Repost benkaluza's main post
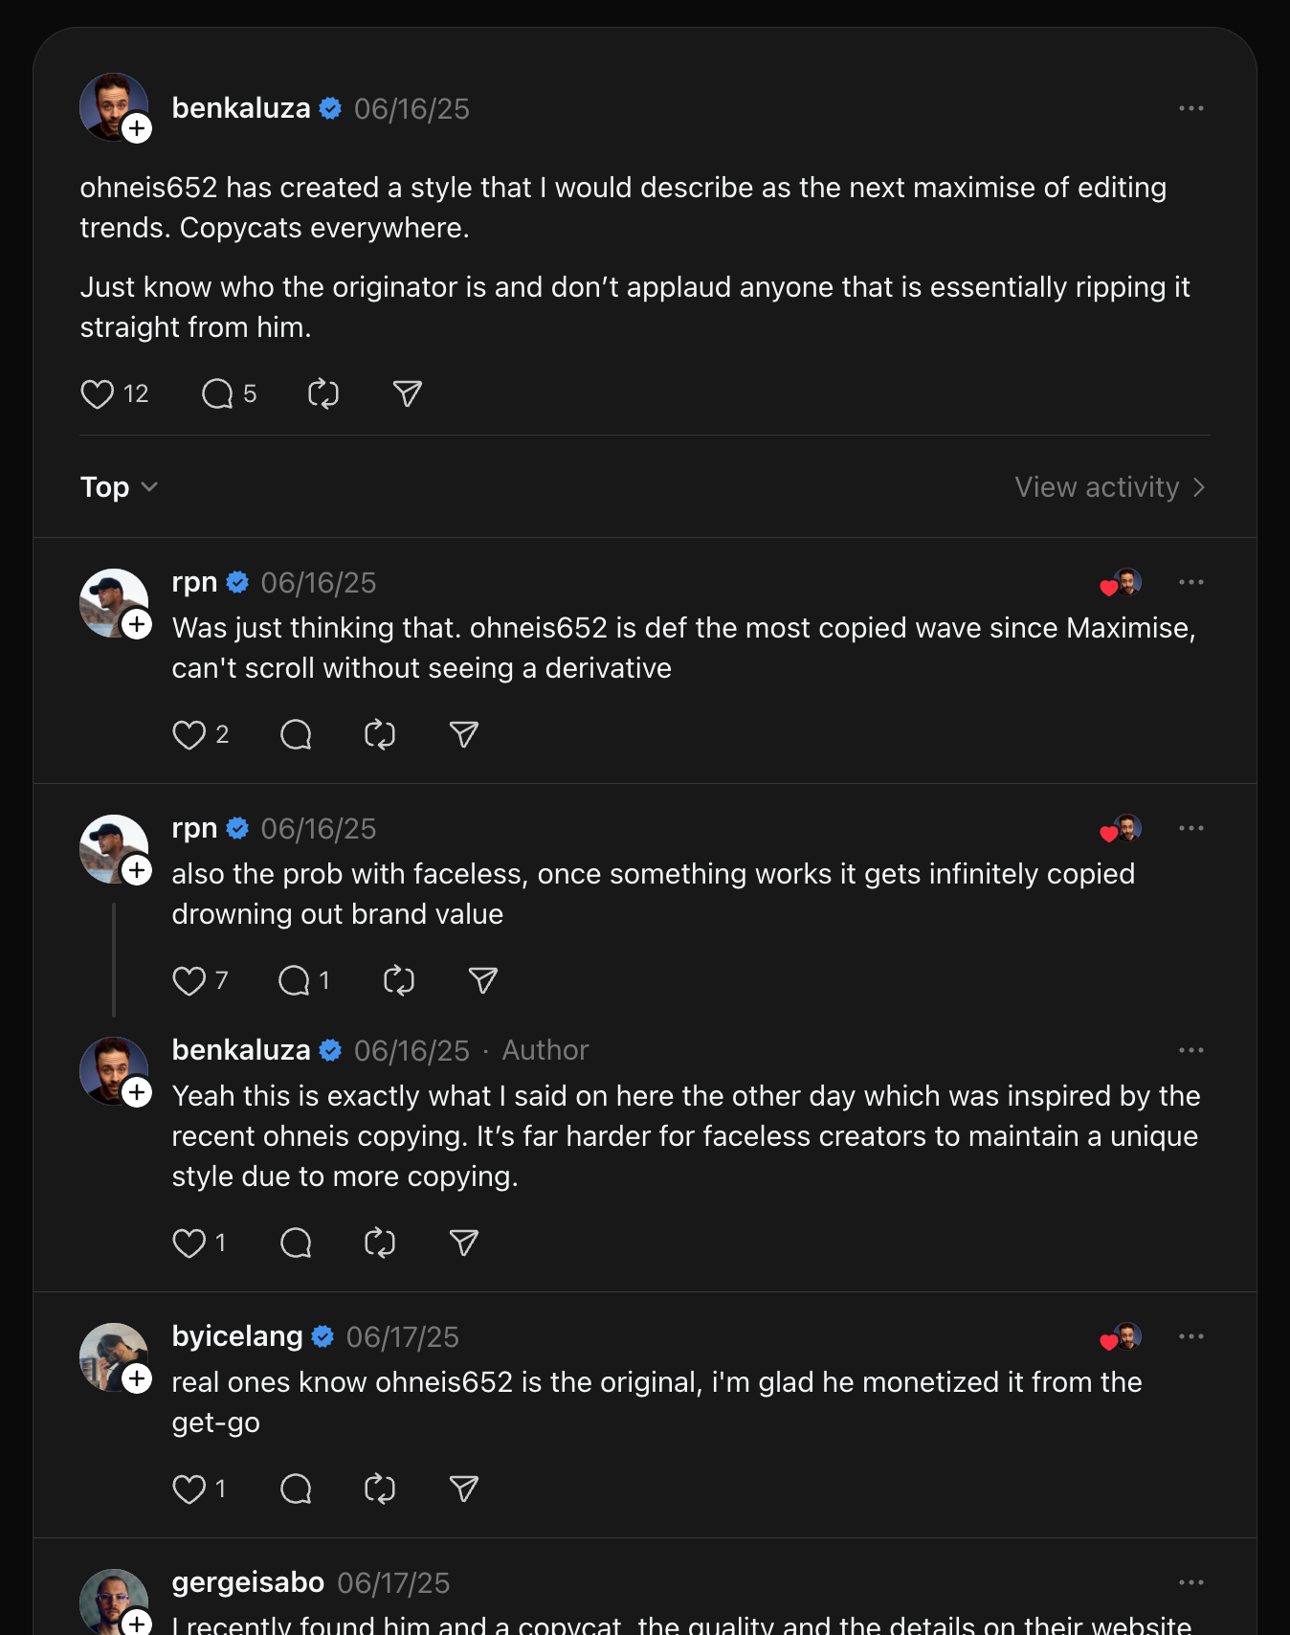 click(323, 393)
